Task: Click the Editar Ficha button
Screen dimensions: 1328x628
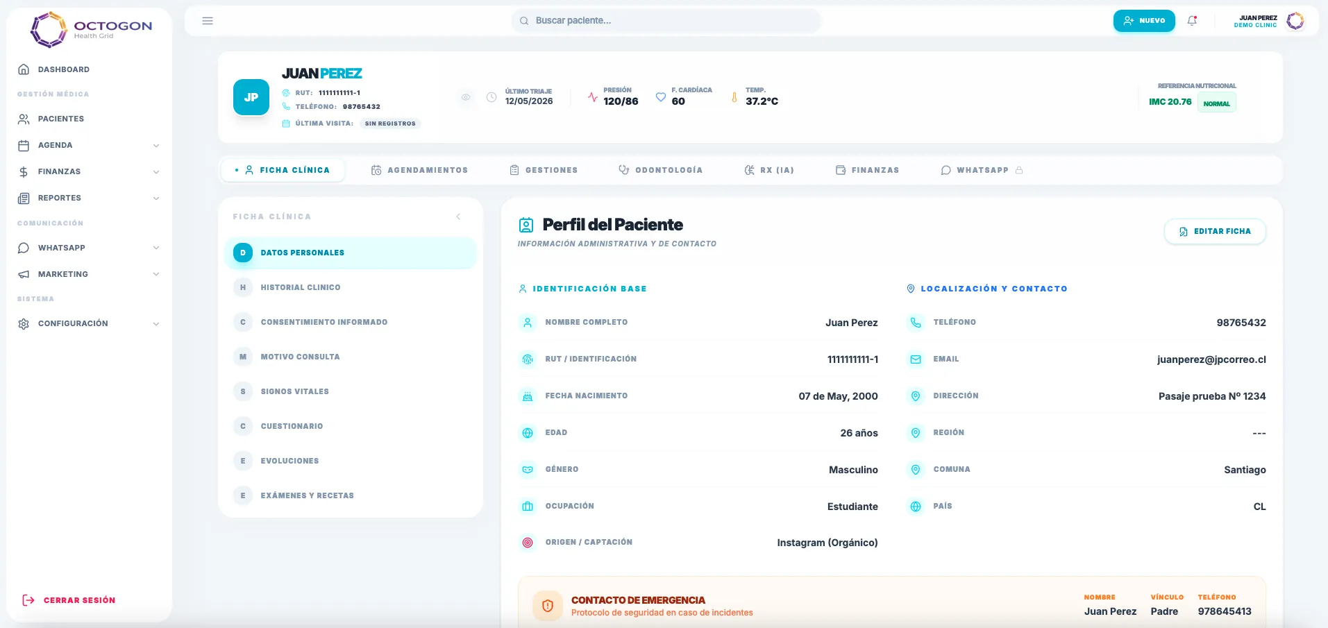Action: coord(1215,231)
